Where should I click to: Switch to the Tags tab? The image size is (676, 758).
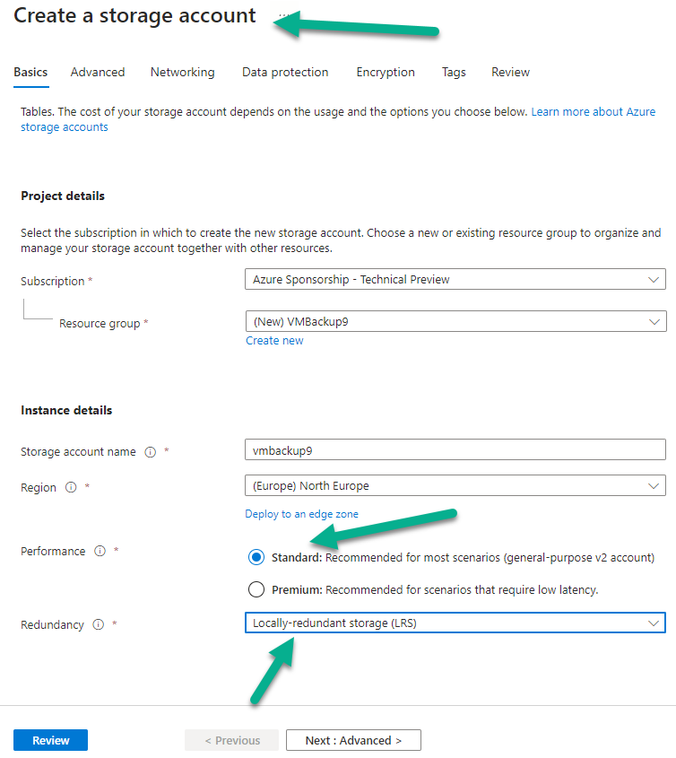454,72
